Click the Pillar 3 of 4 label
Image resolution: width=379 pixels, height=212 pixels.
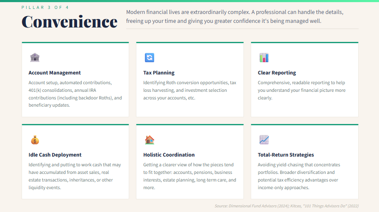45,8
